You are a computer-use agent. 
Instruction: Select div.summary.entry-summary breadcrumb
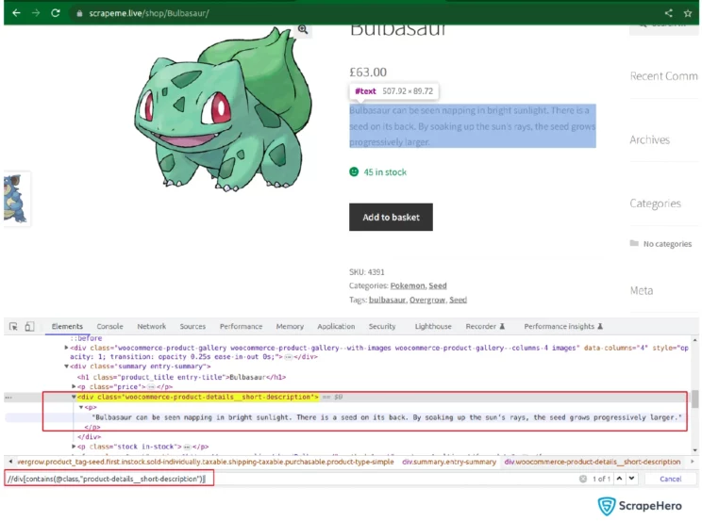coord(448,462)
